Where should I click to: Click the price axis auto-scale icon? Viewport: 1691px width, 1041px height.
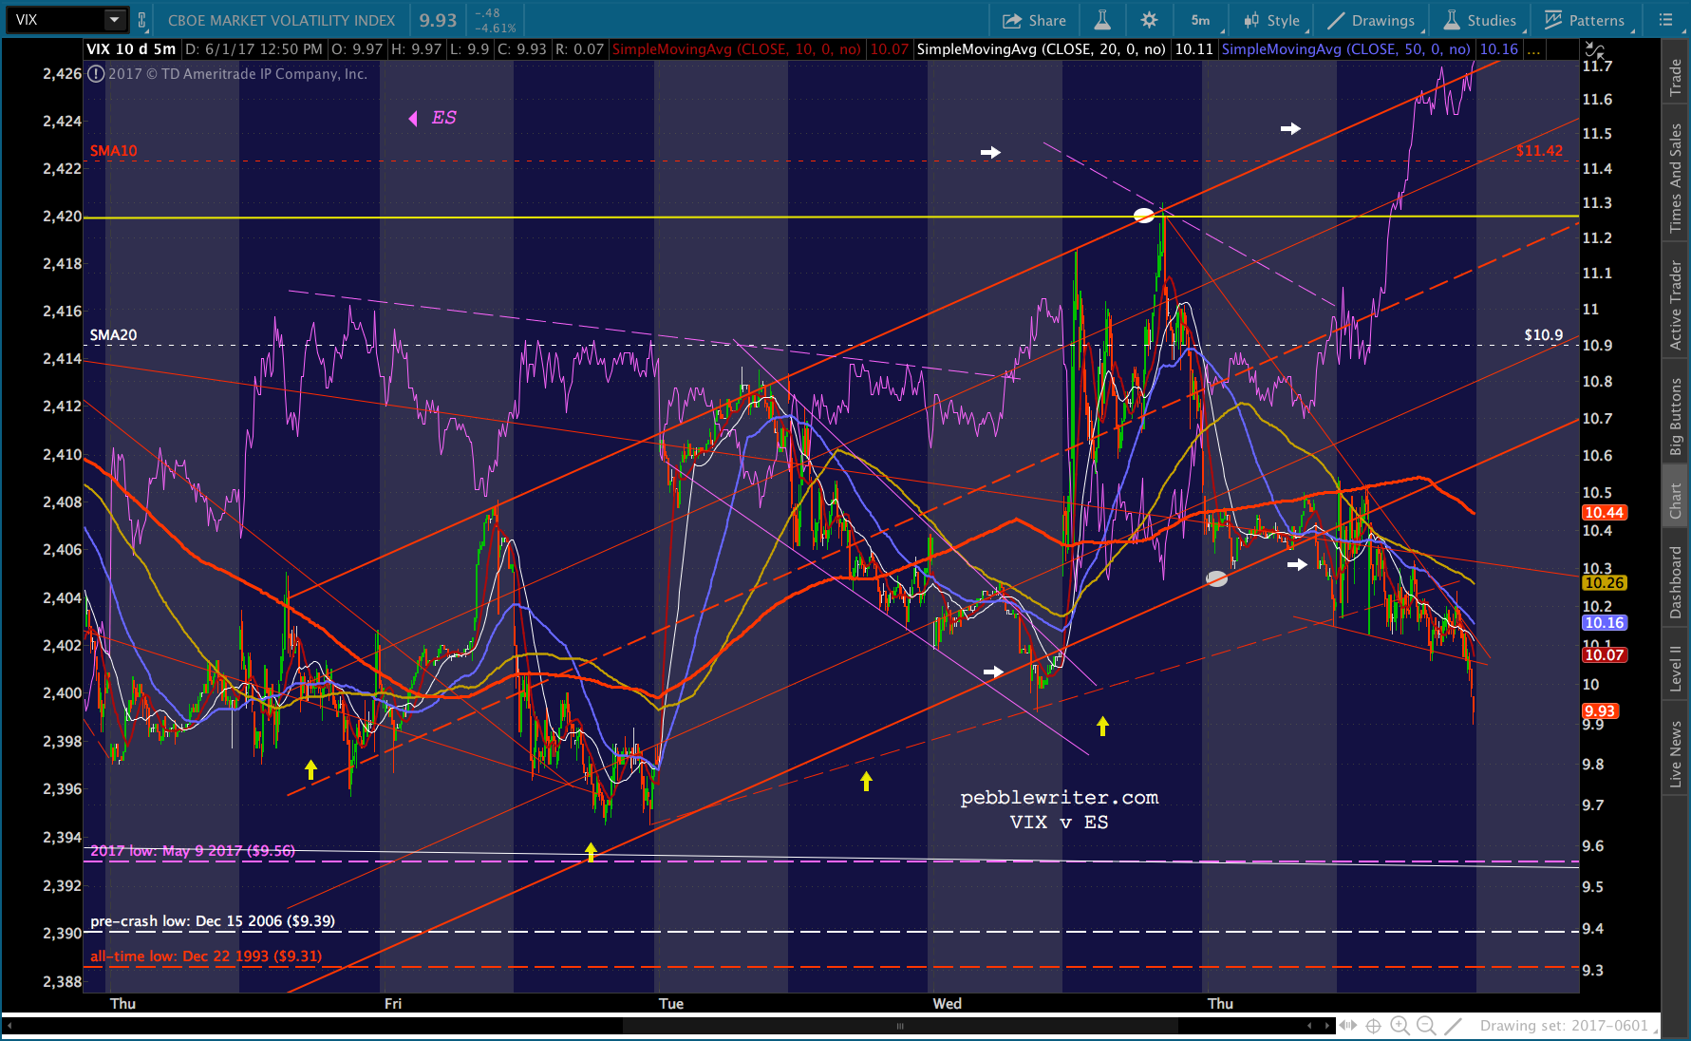tap(1595, 50)
